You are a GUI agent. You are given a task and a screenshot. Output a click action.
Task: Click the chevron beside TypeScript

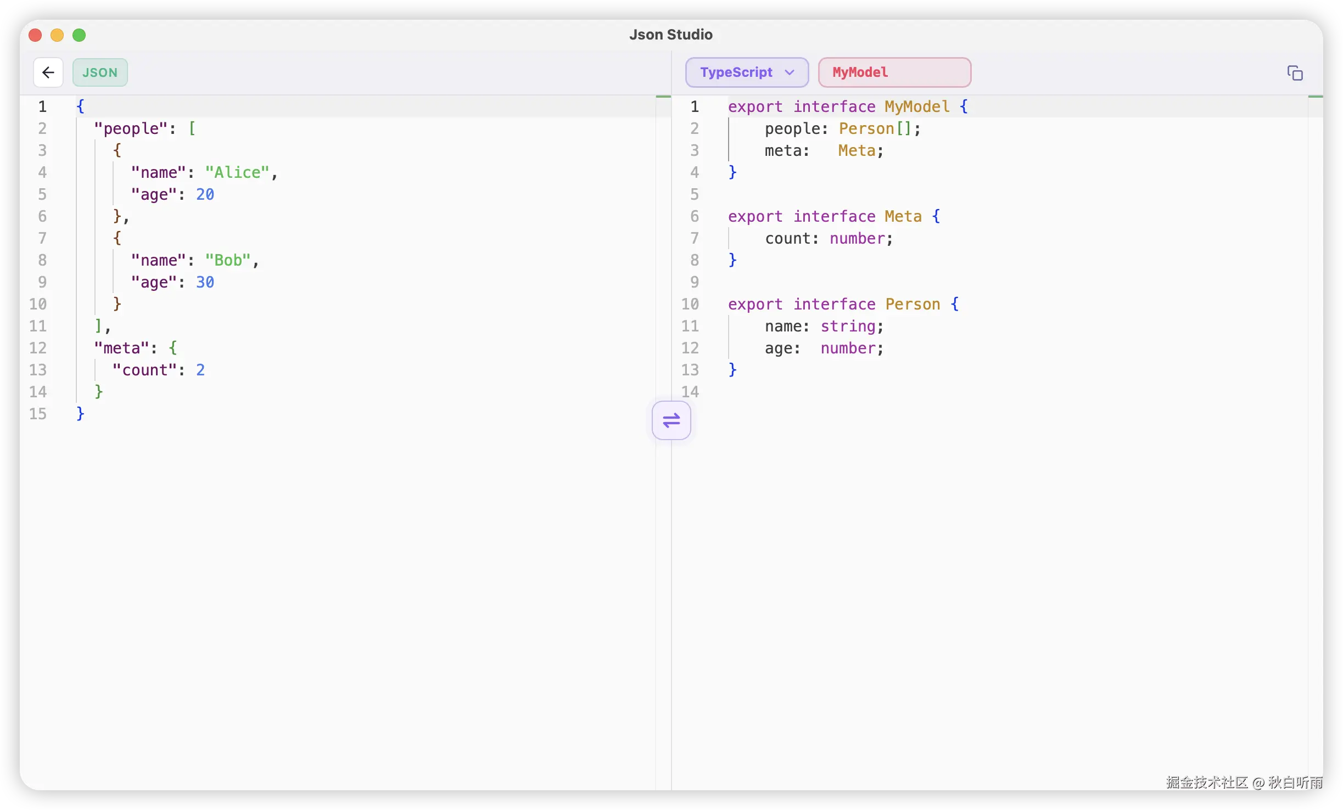(789, 72)
